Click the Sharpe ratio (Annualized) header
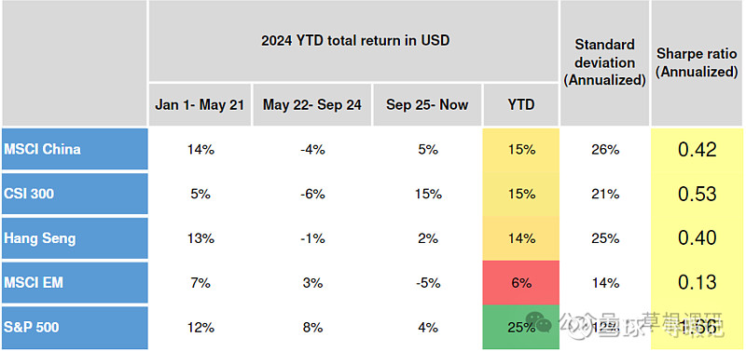 (x=697, y=63)
